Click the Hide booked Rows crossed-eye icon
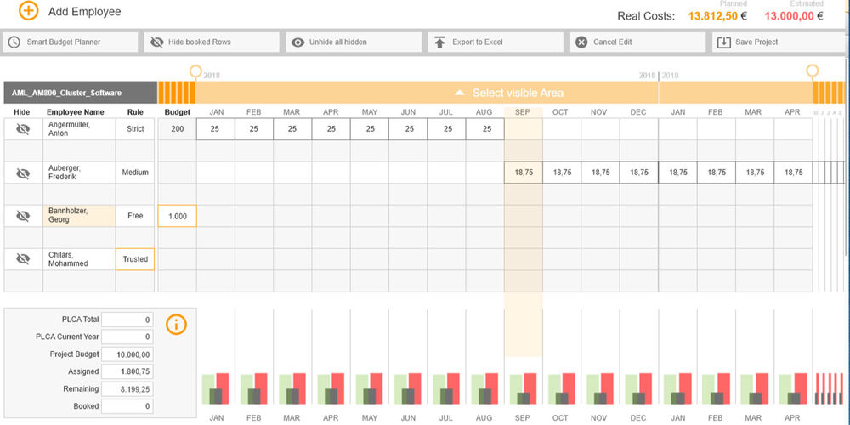The height and width of the screenshot is (425, 850). point(156,42)
